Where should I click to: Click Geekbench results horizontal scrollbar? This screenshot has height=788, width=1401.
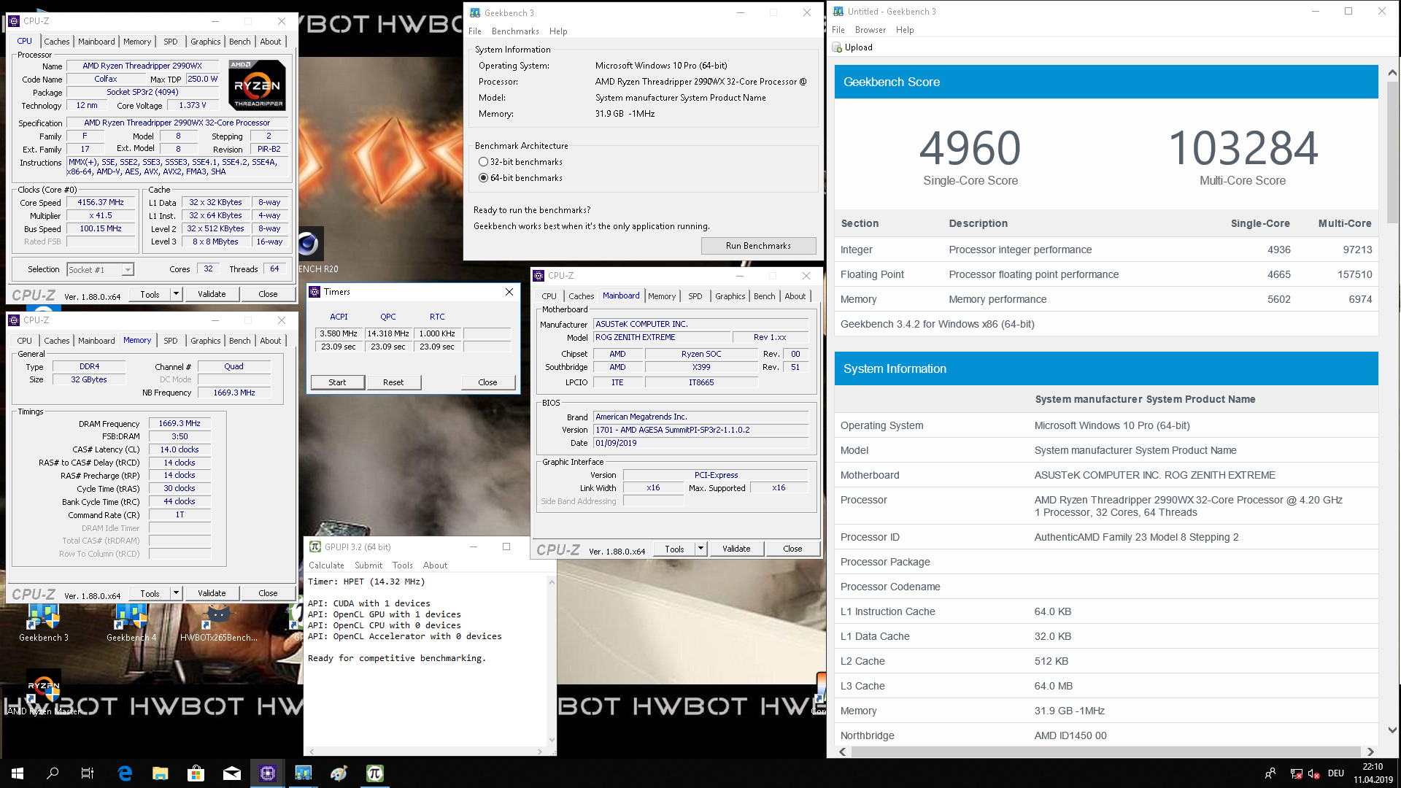(x=1105, y=752)
